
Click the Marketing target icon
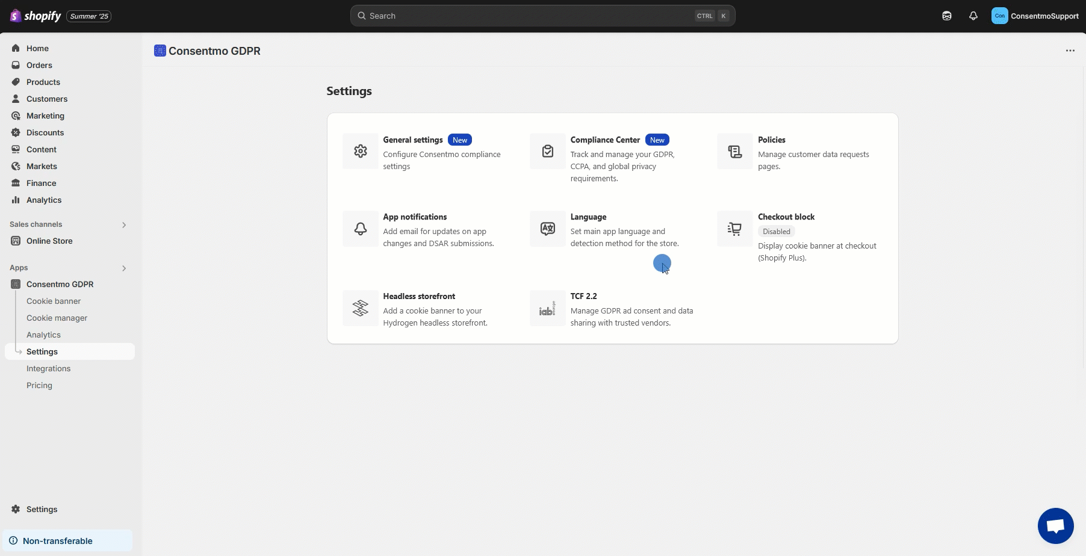(16, 116)
